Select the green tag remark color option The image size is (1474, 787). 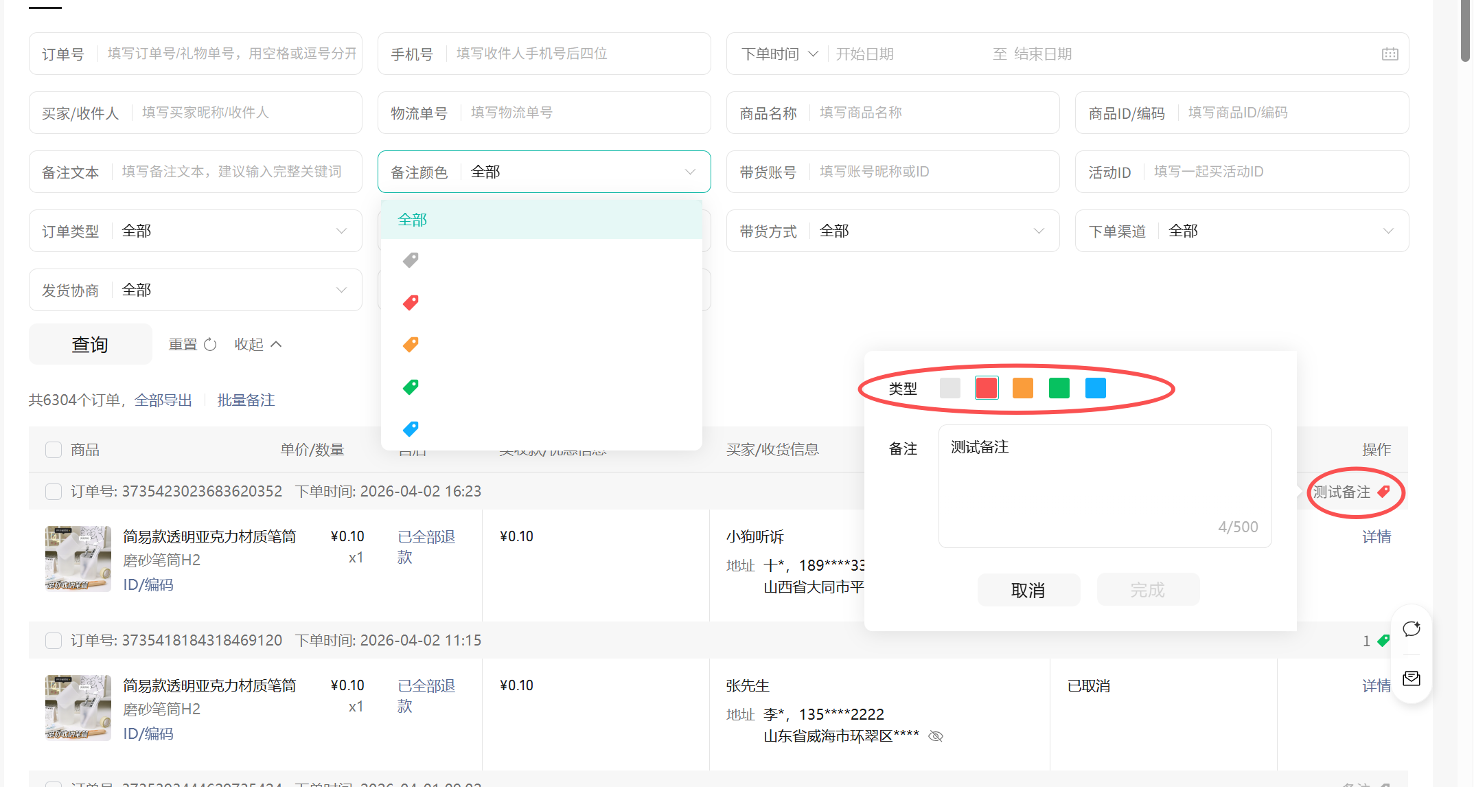coord(411,387)
